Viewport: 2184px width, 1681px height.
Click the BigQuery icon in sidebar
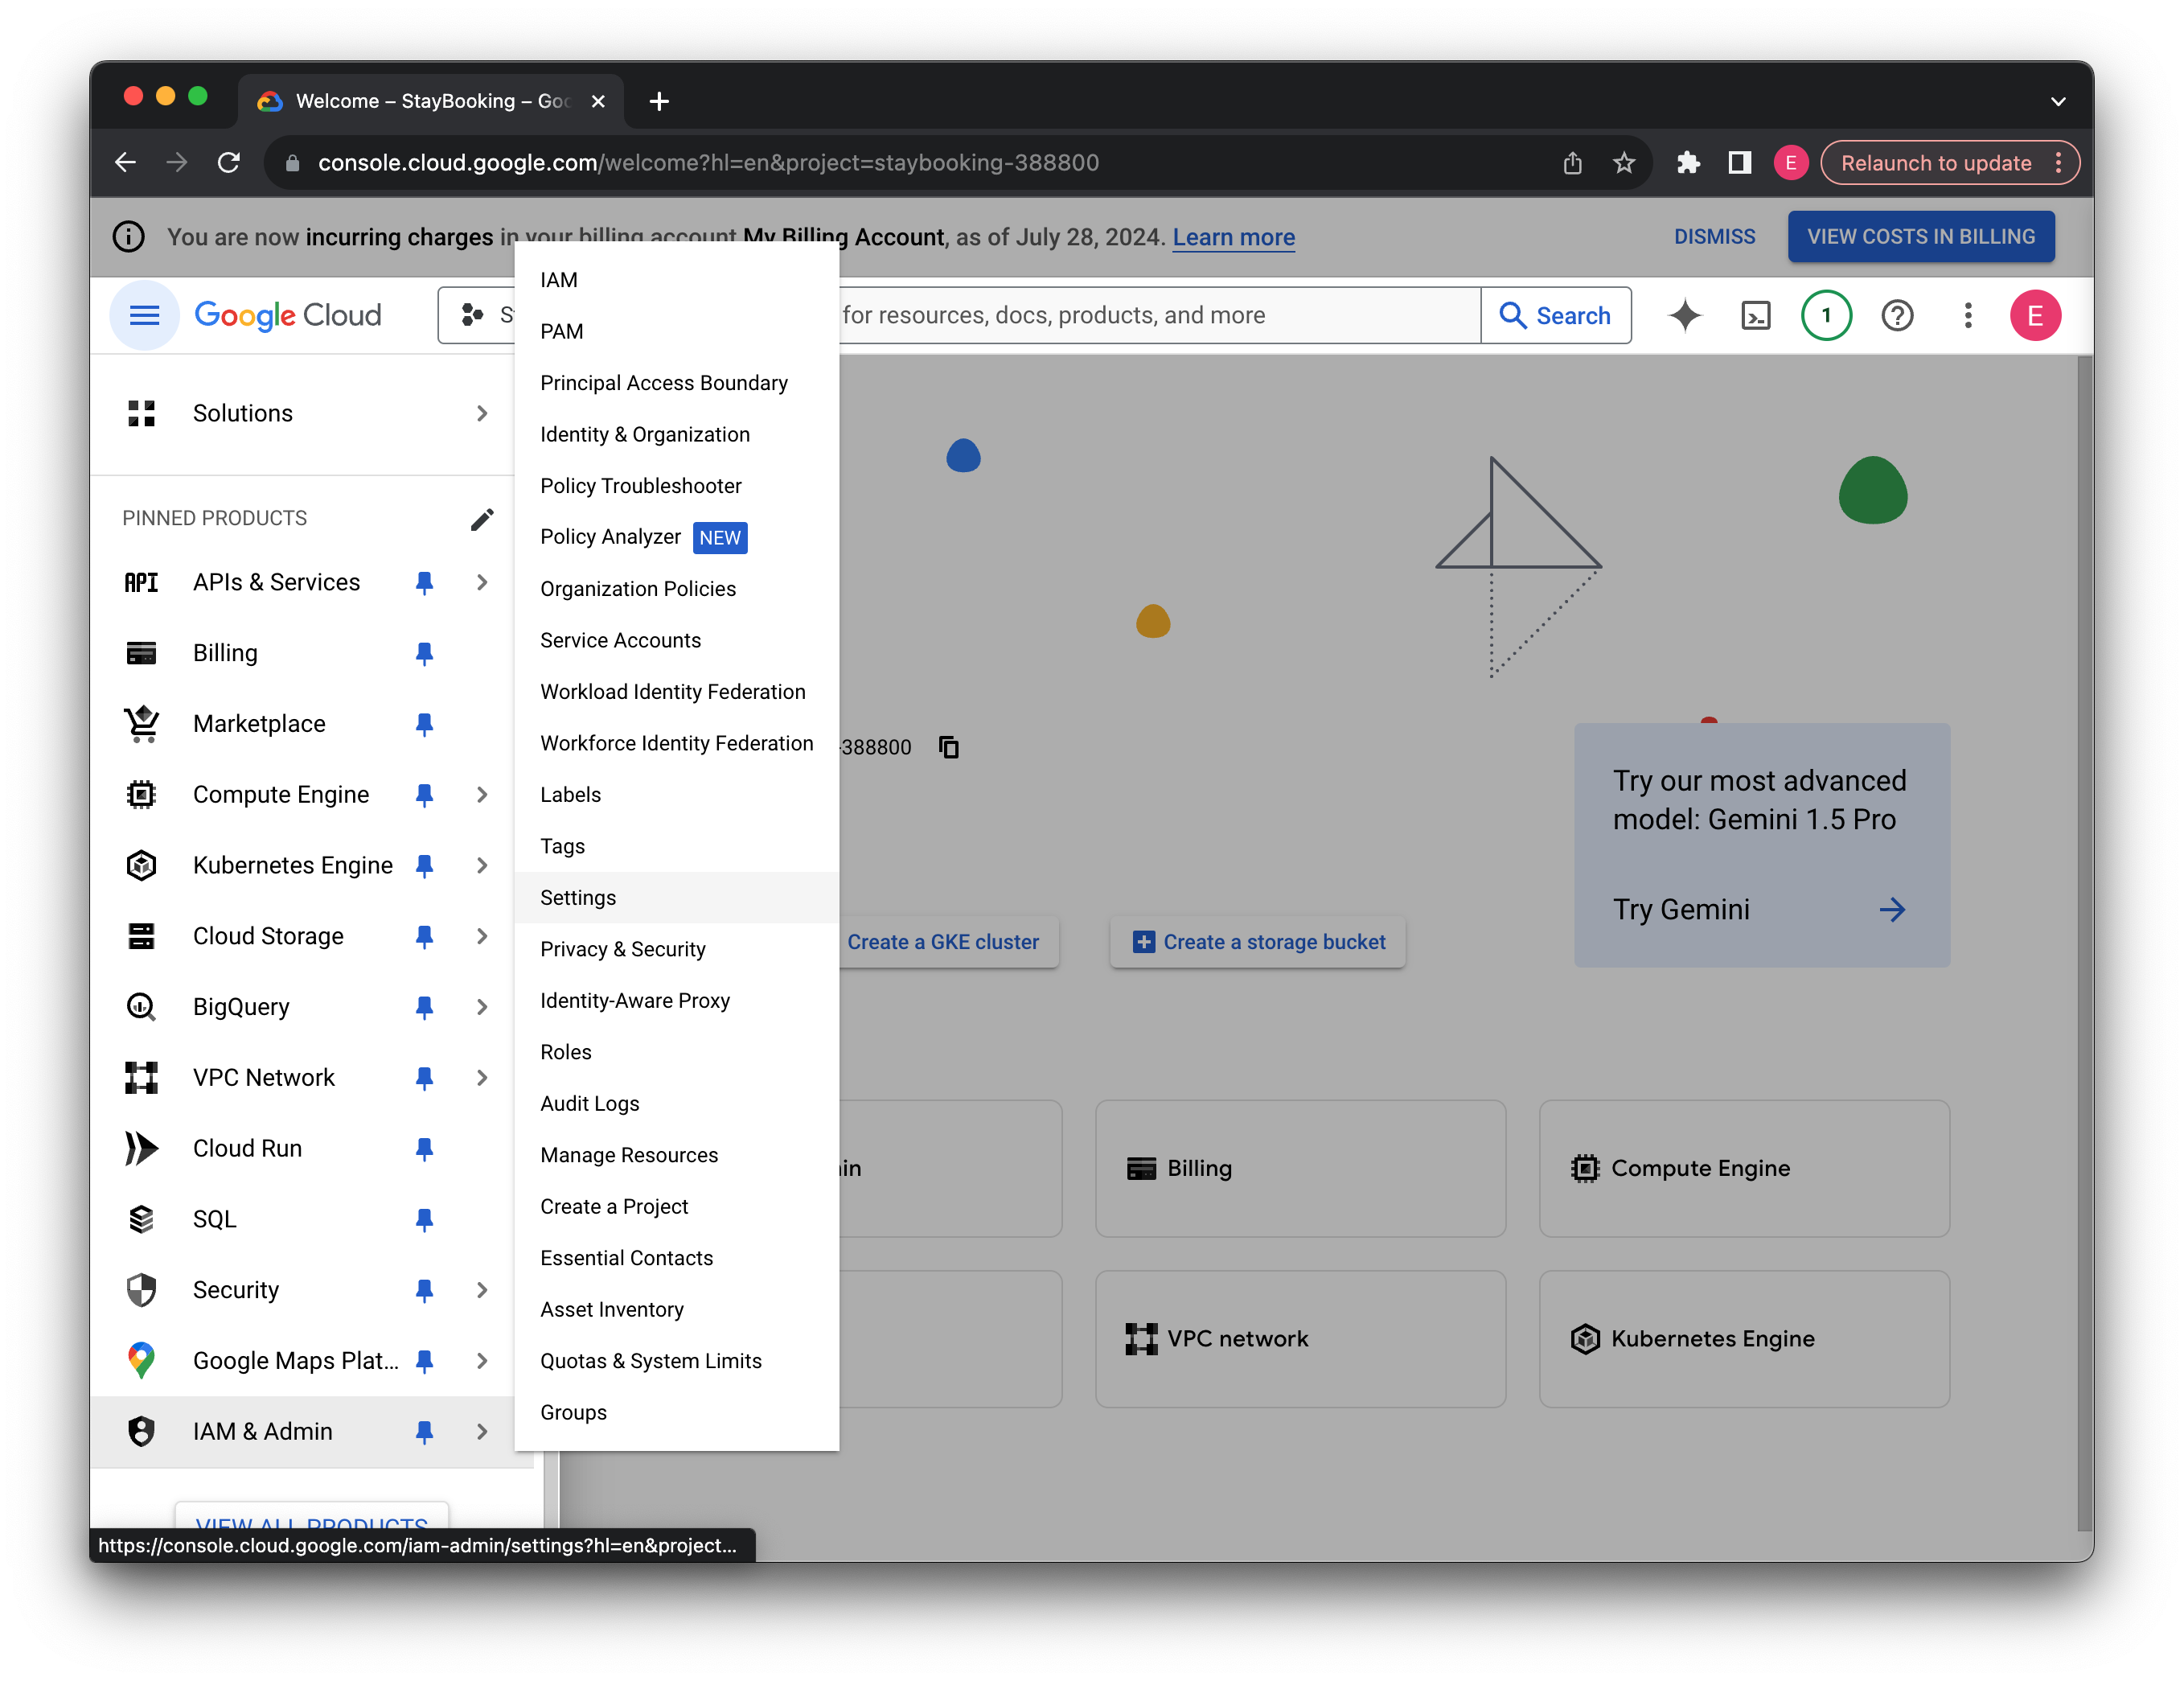[x=142, y=1006]
